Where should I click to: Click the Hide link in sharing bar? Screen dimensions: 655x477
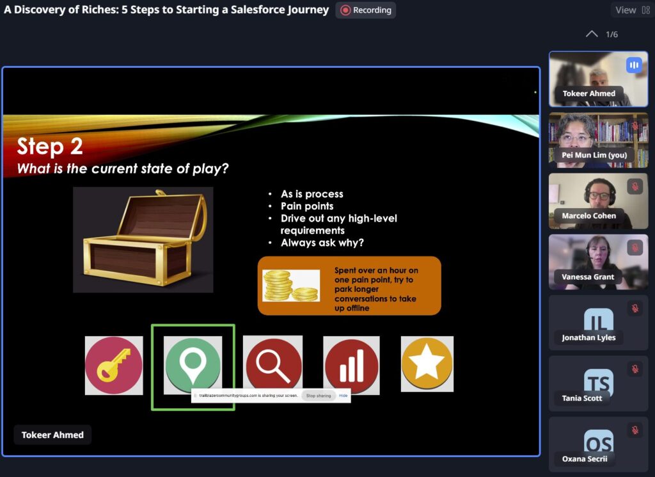pos(343,396)
